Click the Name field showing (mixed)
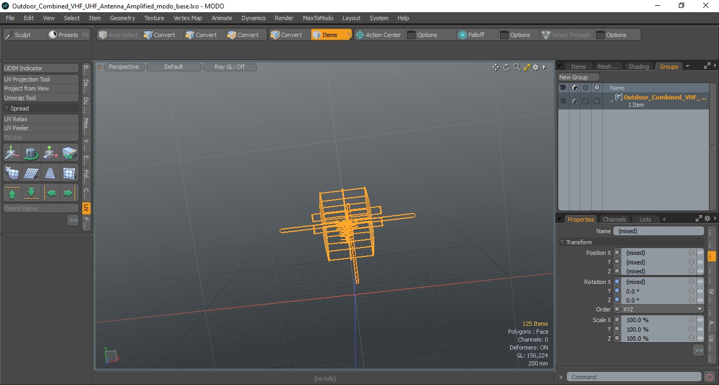 659,231
